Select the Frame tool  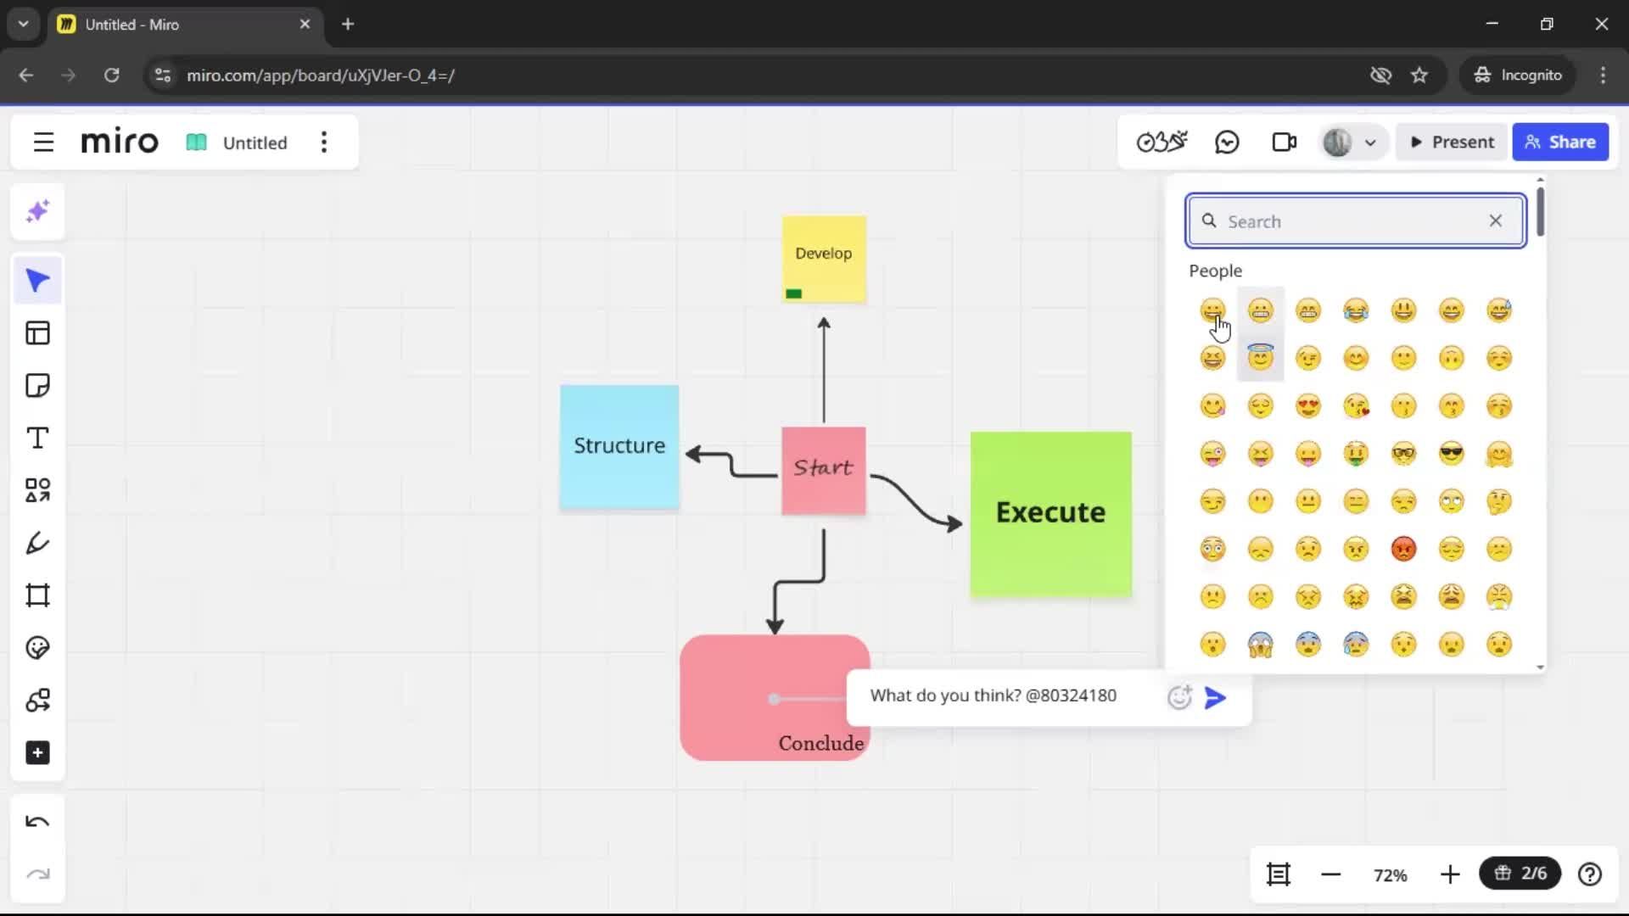pyautogui.click(x=37, y=595)
